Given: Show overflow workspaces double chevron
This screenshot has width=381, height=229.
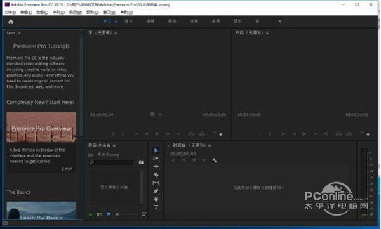Looking at the screenshot, I should click(280, 22).
